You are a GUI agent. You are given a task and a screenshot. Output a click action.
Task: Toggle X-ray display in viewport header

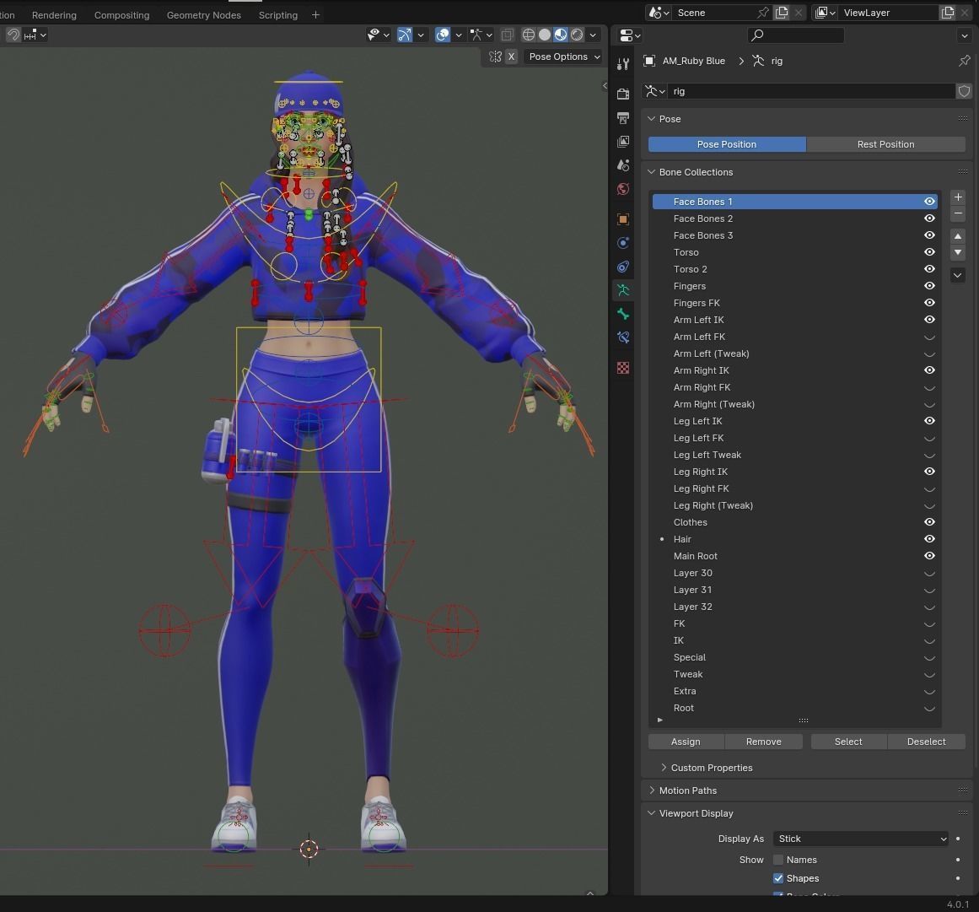[507, 35]
